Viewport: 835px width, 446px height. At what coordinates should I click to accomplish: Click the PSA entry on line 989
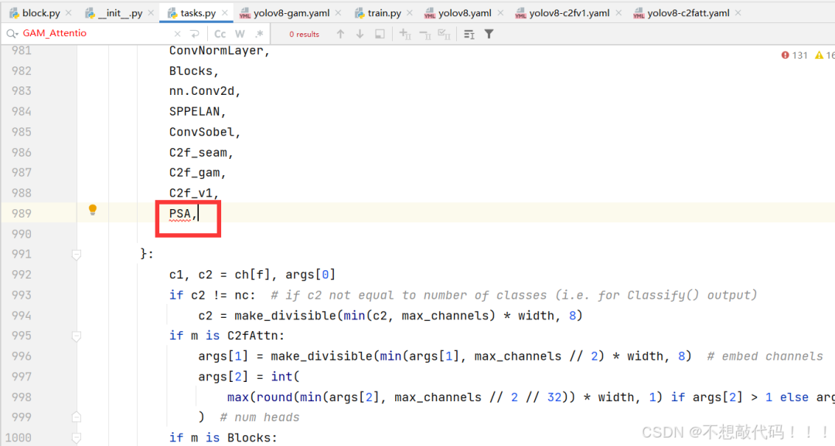180,214
